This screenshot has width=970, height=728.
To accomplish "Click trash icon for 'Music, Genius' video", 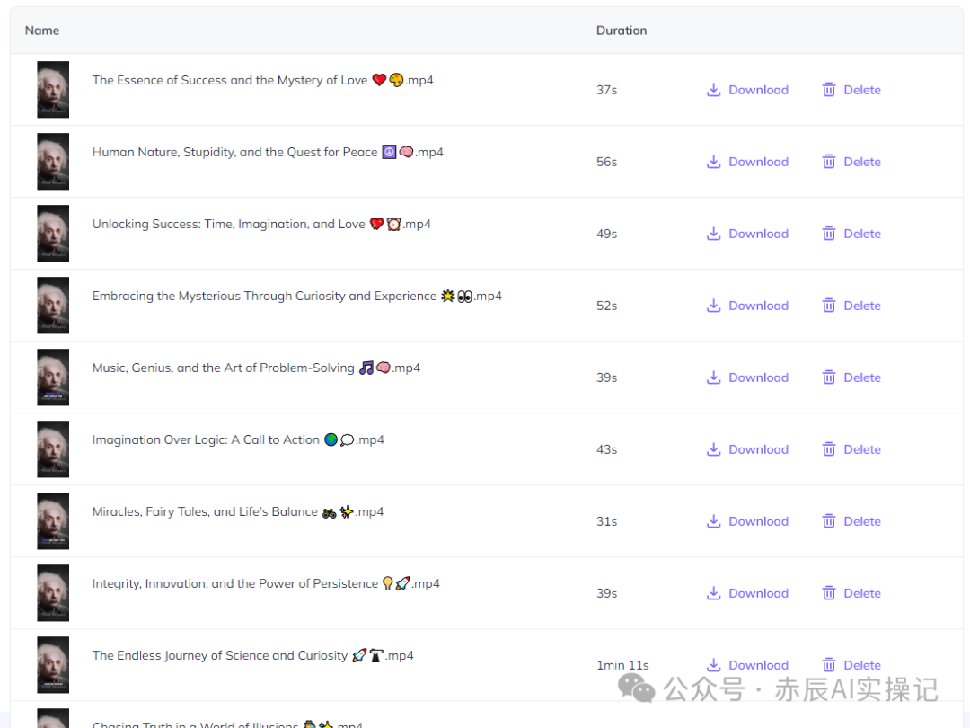I will (x=829, y=377).
